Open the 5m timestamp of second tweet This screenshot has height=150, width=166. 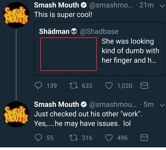coord(149,105)
